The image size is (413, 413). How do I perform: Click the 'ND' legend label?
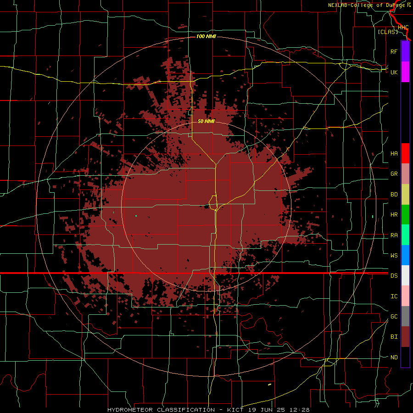pyautogui.click(x=394, y=357)
